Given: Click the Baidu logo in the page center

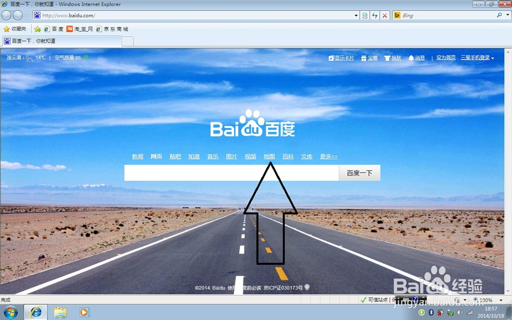Looking at the screenshot, I should pos(252,123).
